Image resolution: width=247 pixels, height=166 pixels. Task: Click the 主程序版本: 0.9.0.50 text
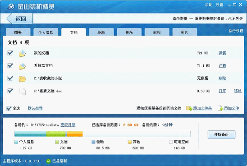tap(22, 161)
